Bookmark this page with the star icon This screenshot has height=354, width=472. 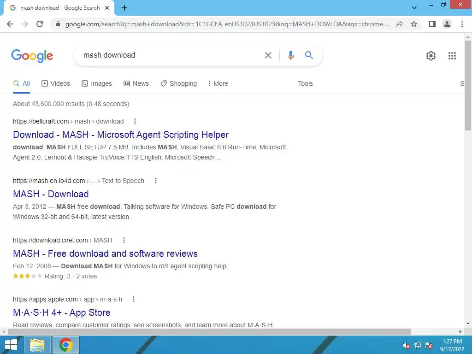(x=414, y=24)
